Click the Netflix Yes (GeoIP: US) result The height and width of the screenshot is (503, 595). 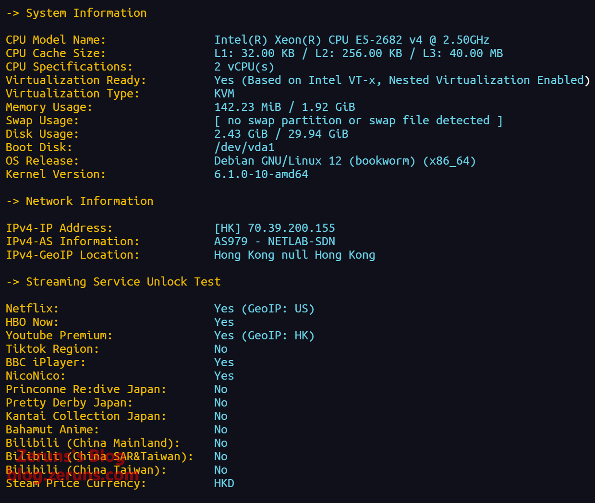coord(264,309)
